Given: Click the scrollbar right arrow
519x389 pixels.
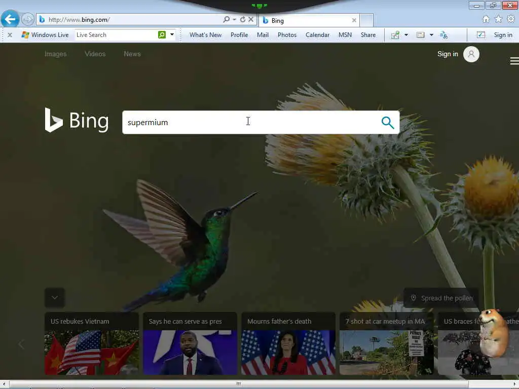Looking at the screenshot, I should coord(515,384).
